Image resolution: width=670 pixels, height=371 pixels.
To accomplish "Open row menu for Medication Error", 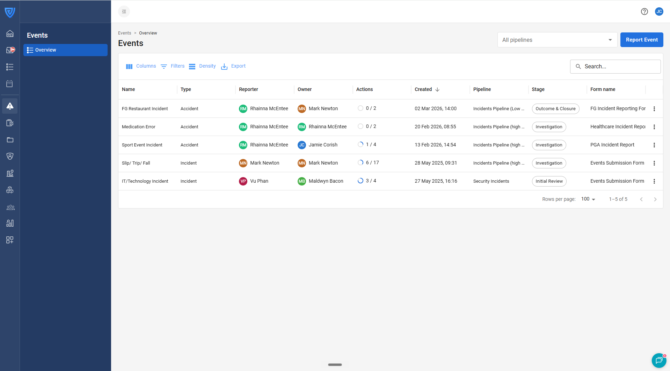I will [654, 127].
